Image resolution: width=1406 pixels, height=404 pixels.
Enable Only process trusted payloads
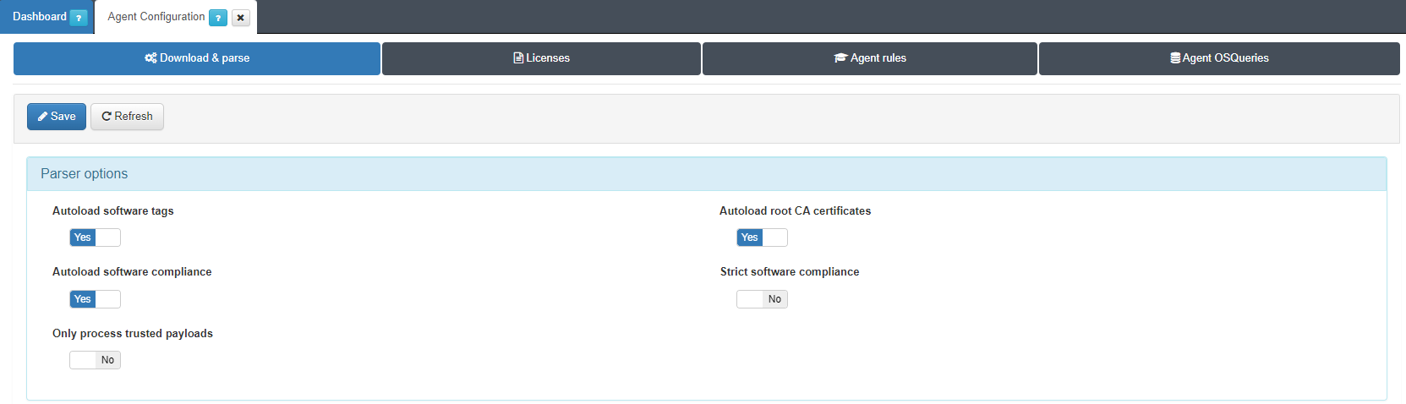(x=95, y=360)
